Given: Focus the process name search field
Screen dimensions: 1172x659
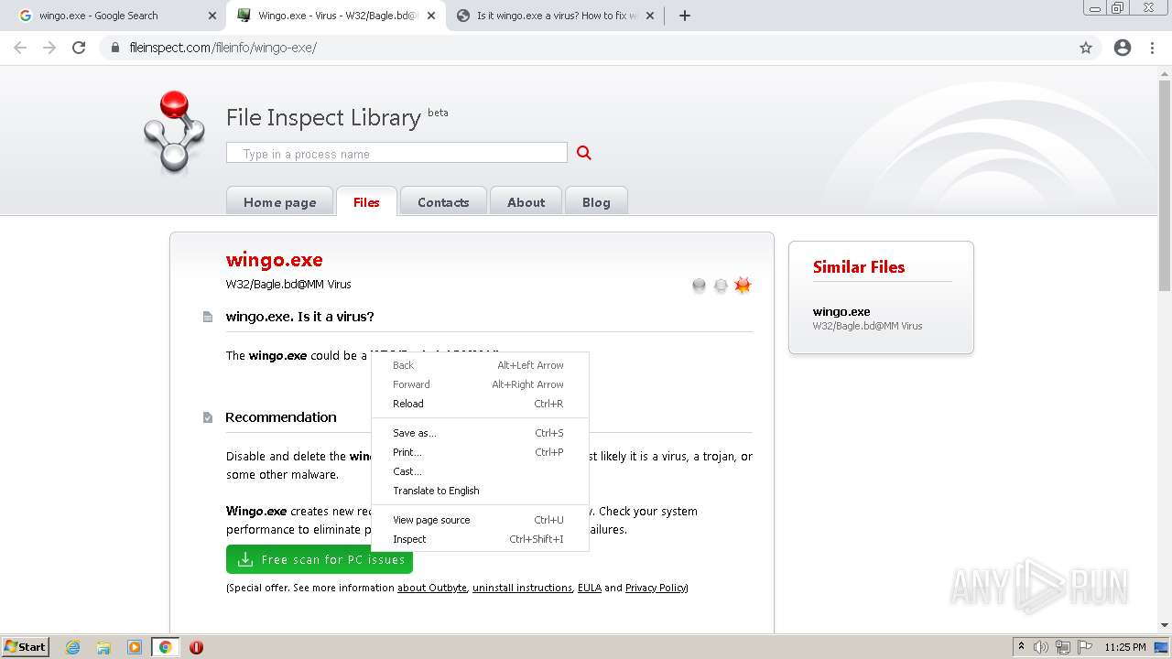Looking at the screenshot, I should point(396,153).
